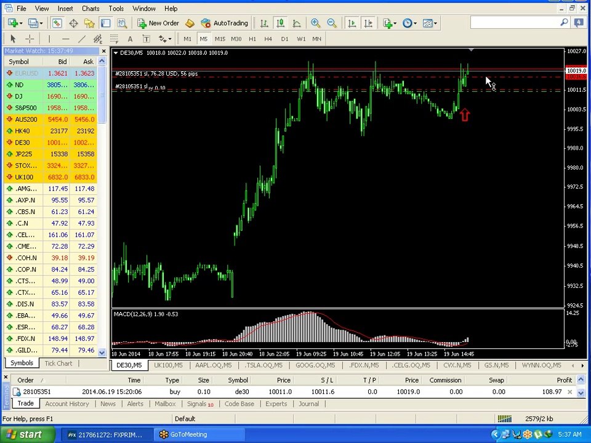
Task: Switch to H1 timeframe
Action: [252, 38]
